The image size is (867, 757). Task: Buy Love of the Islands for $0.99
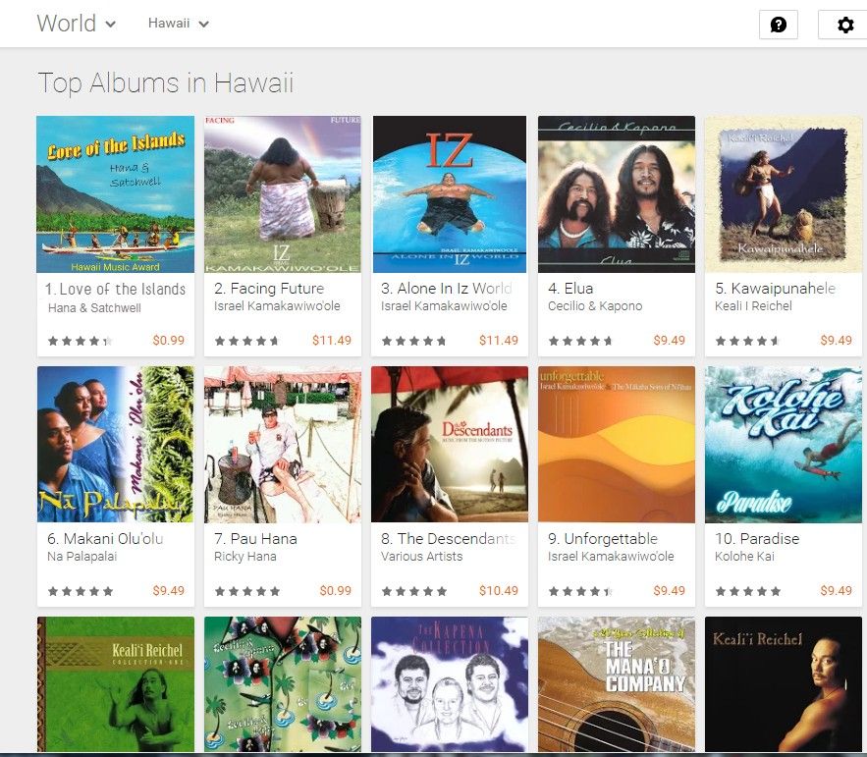point(168,341)
